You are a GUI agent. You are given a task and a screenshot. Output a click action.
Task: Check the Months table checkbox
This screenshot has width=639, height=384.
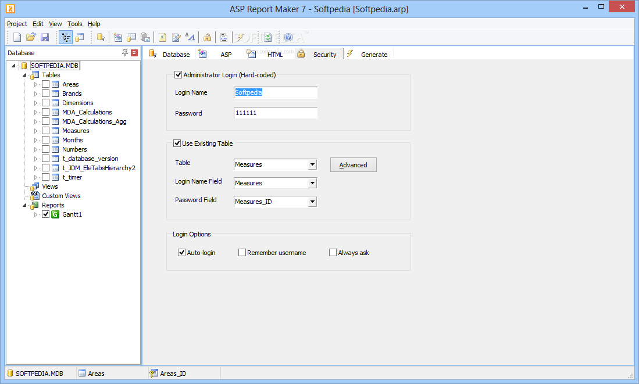(x=45, y=139)
